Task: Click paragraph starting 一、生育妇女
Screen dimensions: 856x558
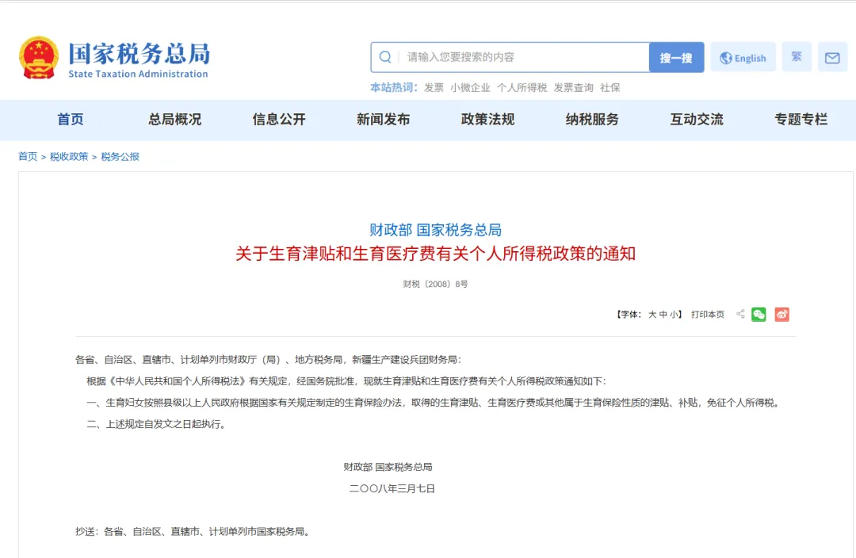Action: pos(434,403)
